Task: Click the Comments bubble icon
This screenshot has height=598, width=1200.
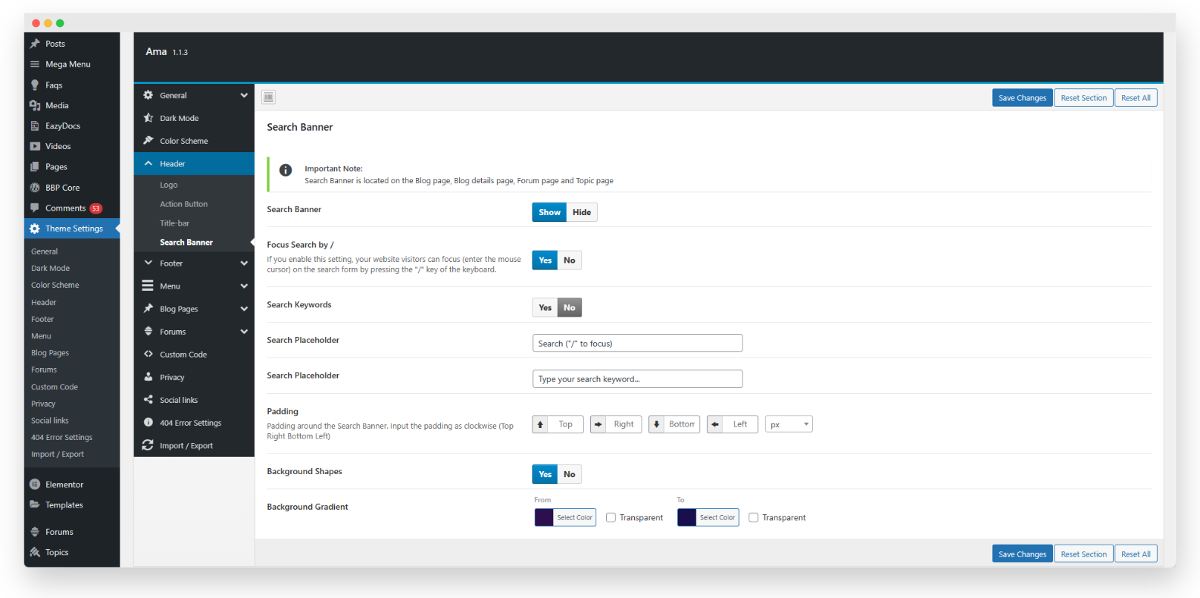Action: [35, 208]
